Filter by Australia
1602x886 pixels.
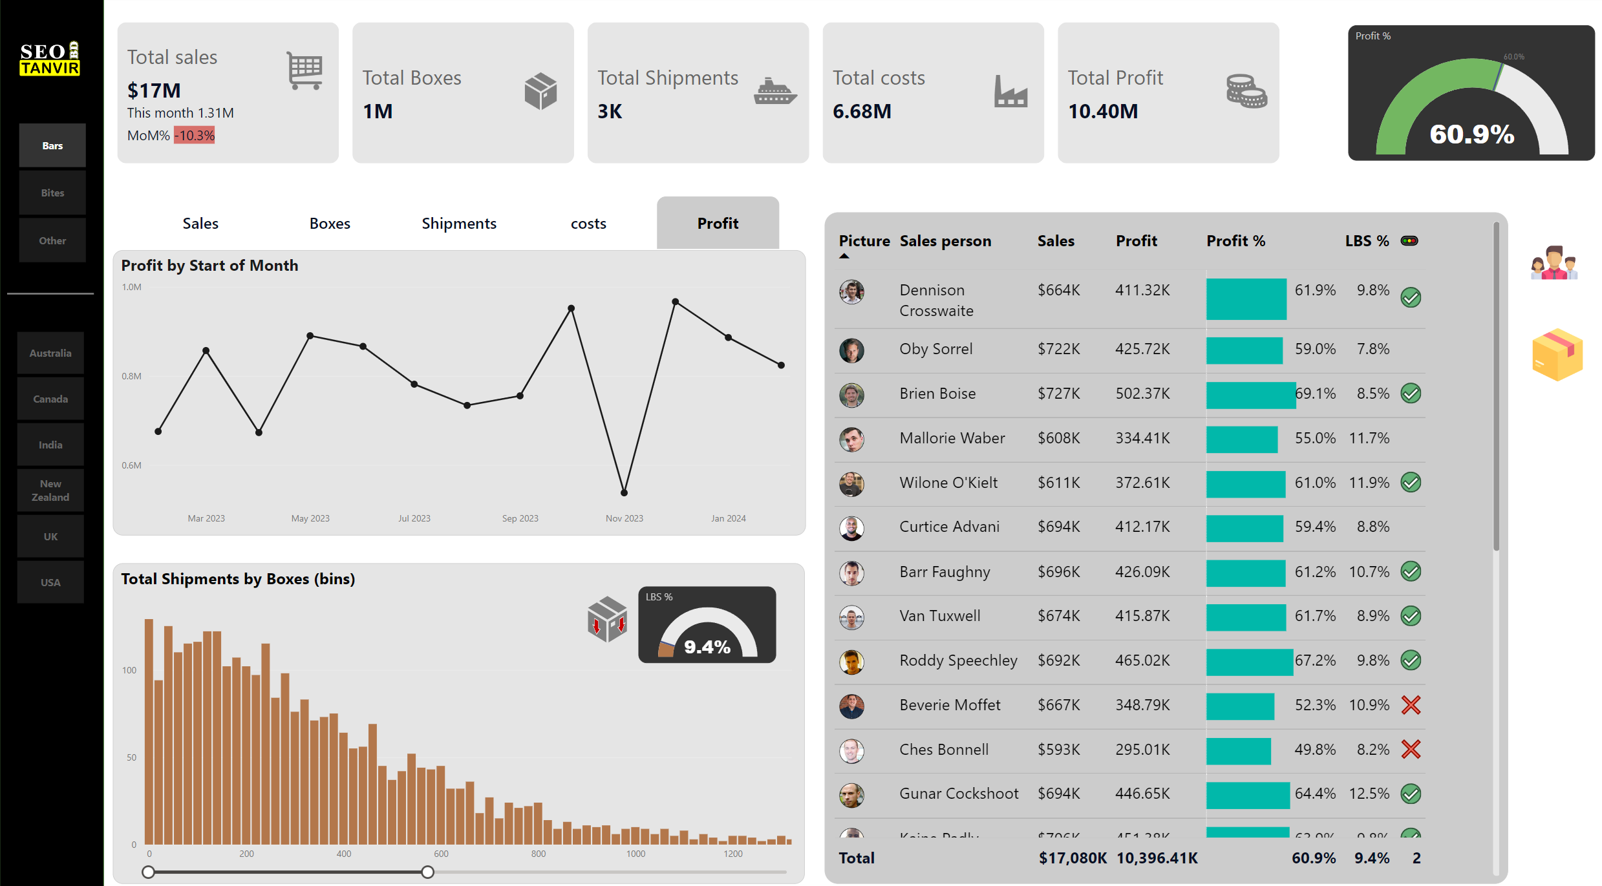(50, 353)
